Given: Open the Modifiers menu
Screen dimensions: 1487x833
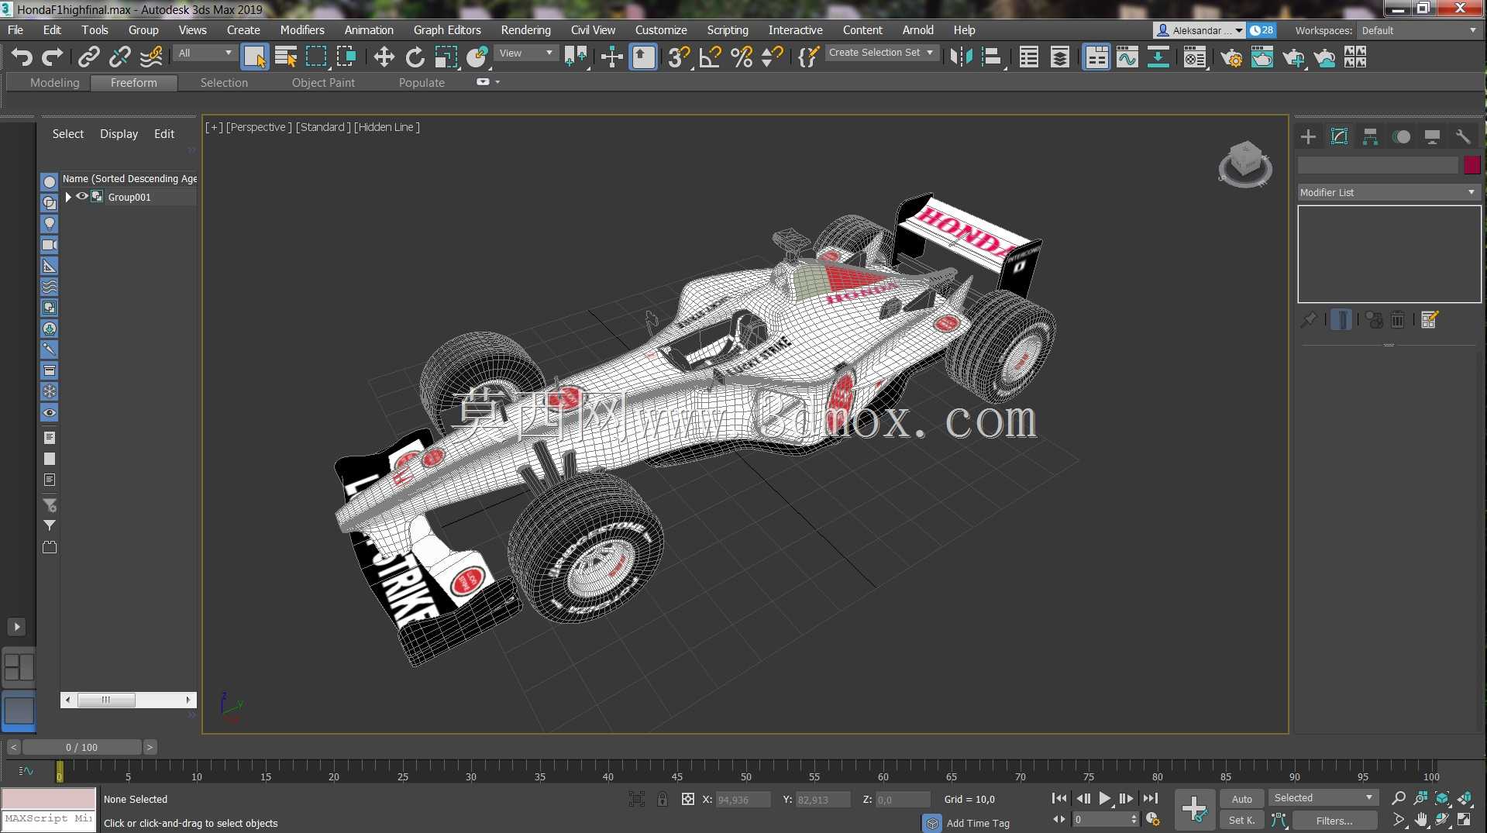Looking at the screenshot, I should (302, 29).
